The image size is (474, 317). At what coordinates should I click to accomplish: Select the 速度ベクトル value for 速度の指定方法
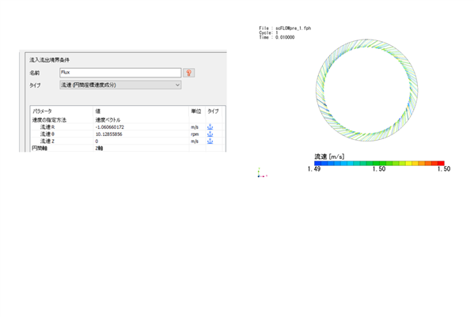108,120
